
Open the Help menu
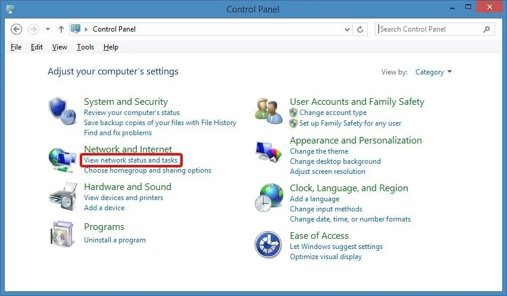(x=111, y=47)
